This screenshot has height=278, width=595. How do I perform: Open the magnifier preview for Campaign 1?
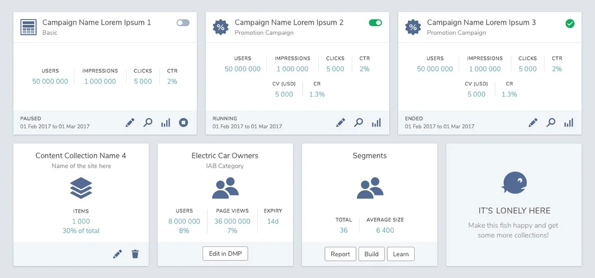click(x=148, y=123)
